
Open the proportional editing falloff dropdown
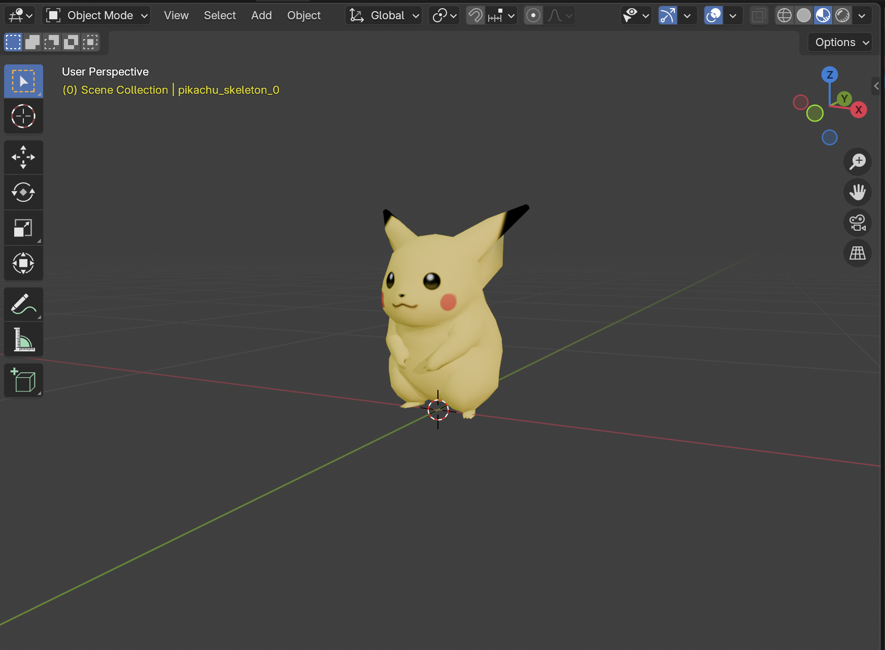pos(559,16)
